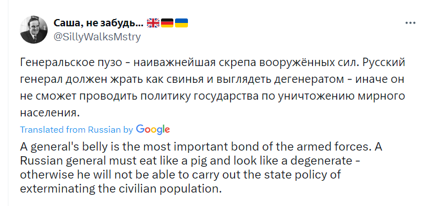Click the Translated from Russian by link
423x206 pixels.
click(x=77, y=130)
